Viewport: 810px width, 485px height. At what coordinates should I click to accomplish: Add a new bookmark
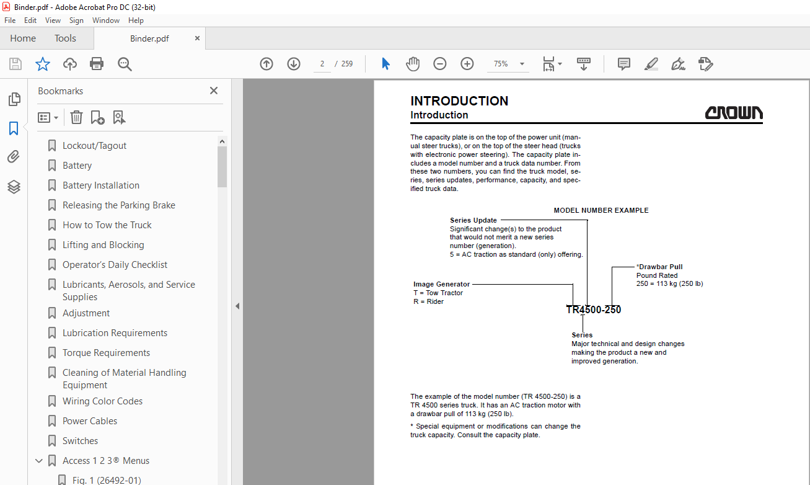pyautogui.click(x=97, y=117)
